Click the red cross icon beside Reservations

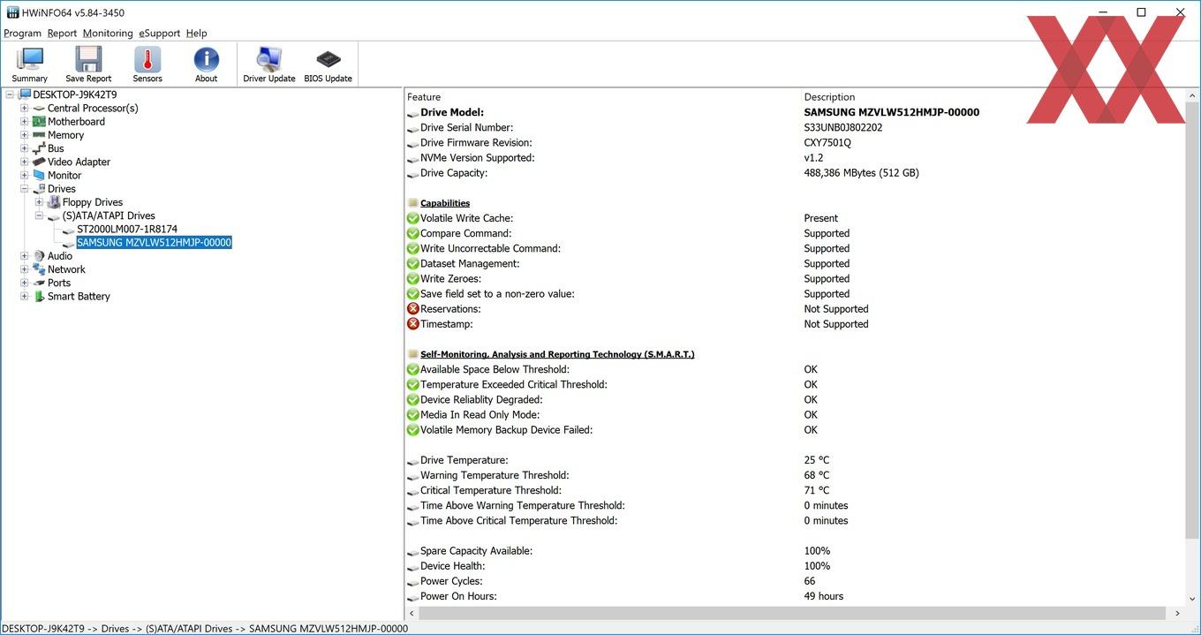pyautogui.click(x=412, y=309)
